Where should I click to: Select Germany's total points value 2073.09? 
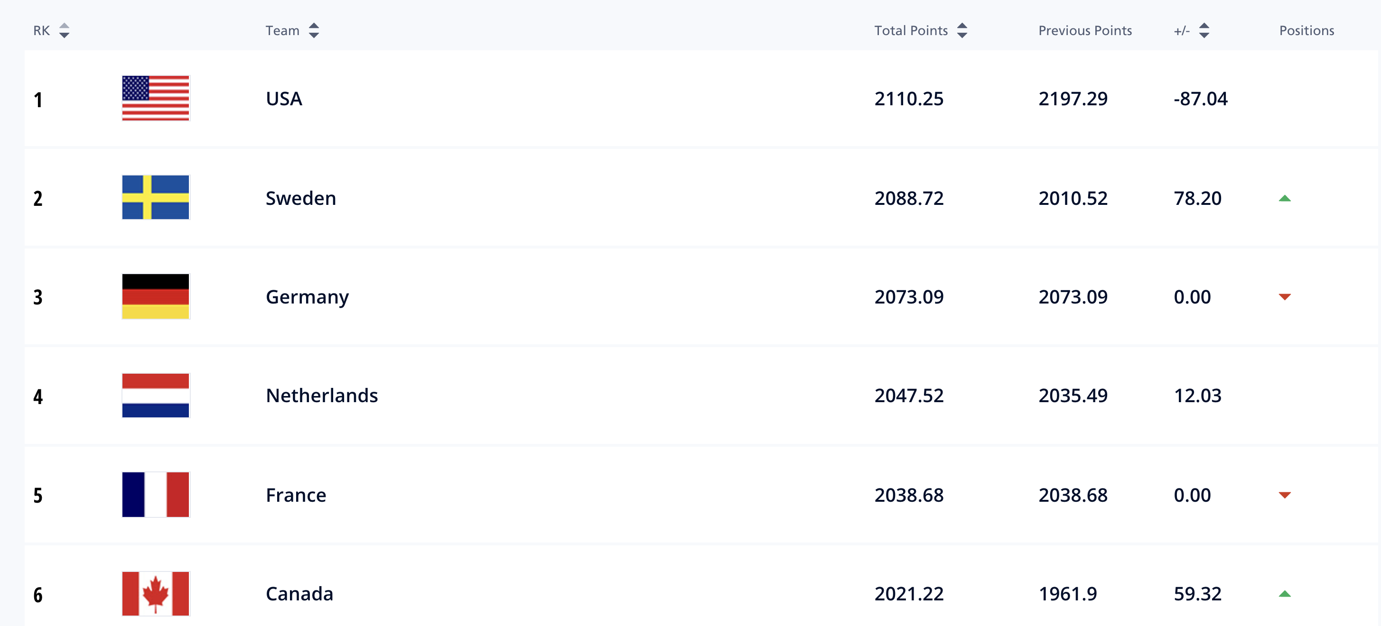click(x=909, y=297)
